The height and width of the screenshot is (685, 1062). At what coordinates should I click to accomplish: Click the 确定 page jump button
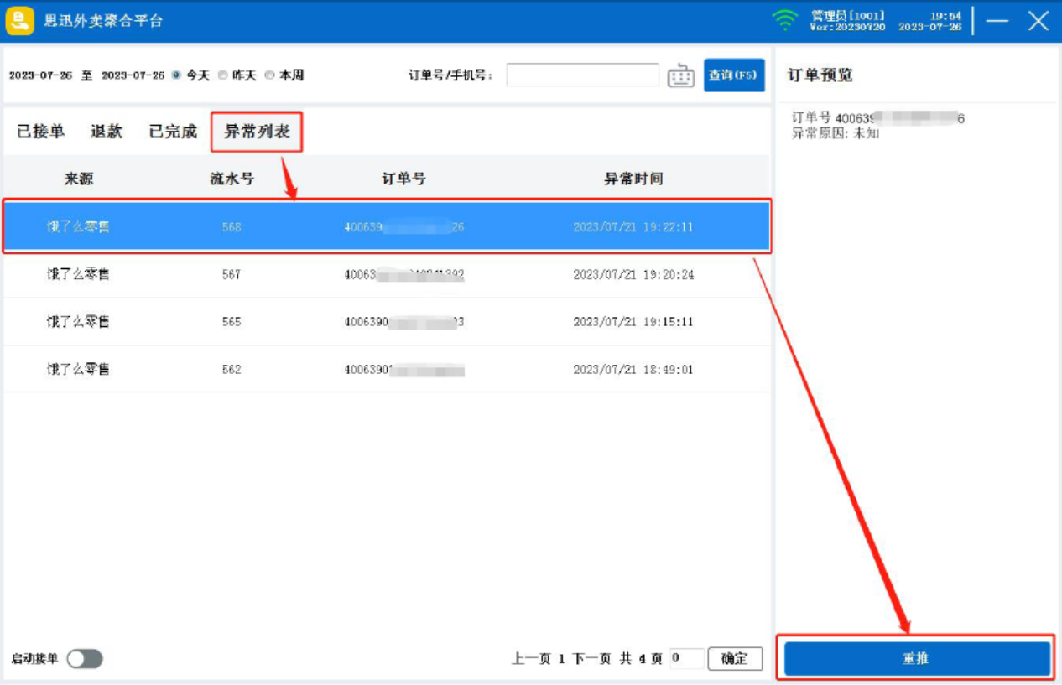[x=735, y=659]
